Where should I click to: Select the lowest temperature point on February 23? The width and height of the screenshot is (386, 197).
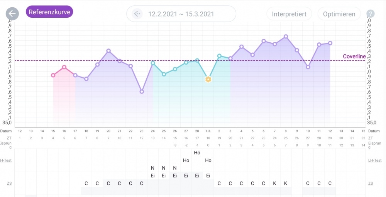142,92
